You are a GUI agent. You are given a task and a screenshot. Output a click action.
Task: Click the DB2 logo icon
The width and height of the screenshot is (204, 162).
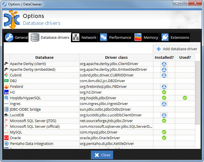click(6, 81)
